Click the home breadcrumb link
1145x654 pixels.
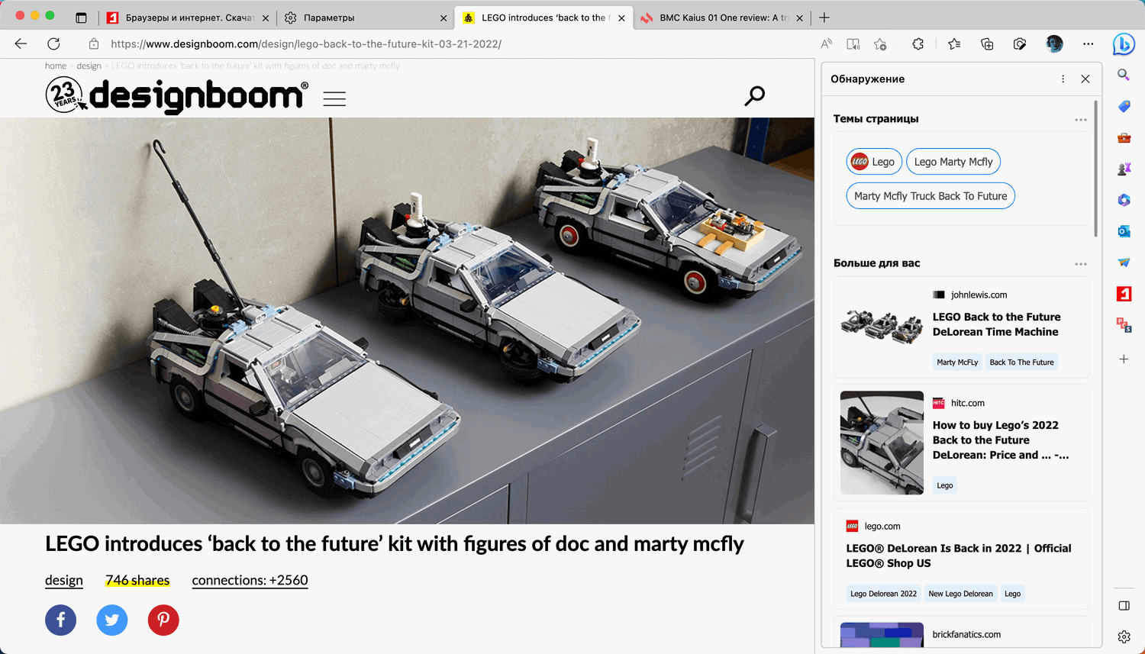(56, 66)
